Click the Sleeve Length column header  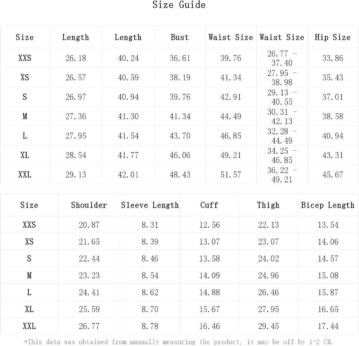150,205
